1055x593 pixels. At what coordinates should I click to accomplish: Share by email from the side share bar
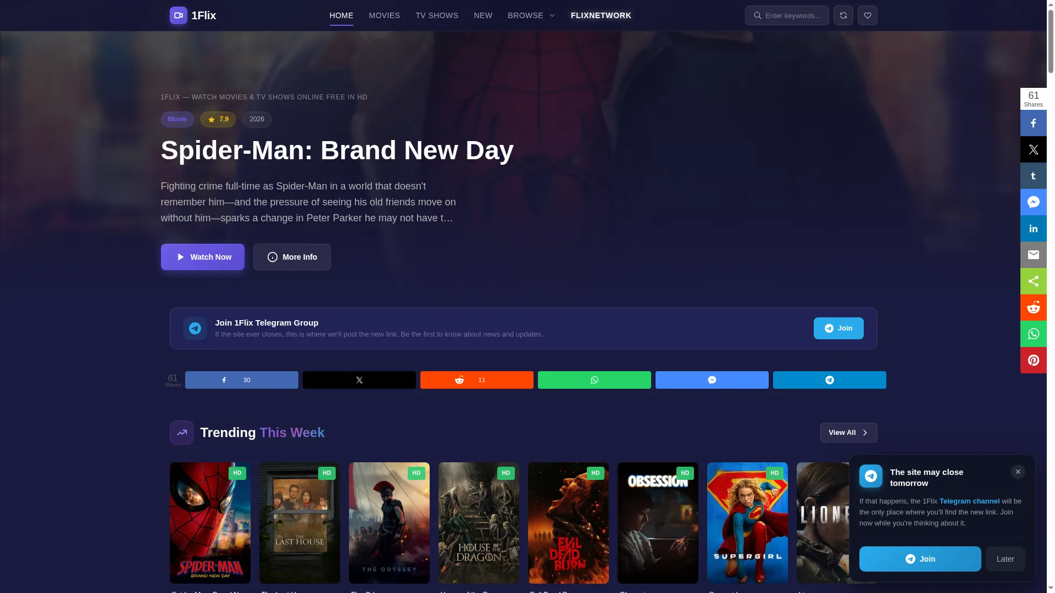[1033, 255]
